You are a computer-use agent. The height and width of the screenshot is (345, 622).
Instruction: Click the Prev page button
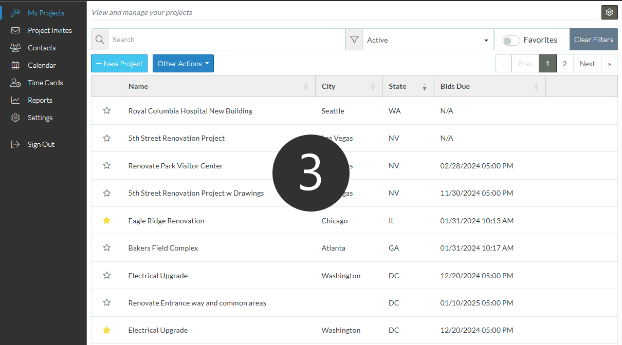point(525,64)
